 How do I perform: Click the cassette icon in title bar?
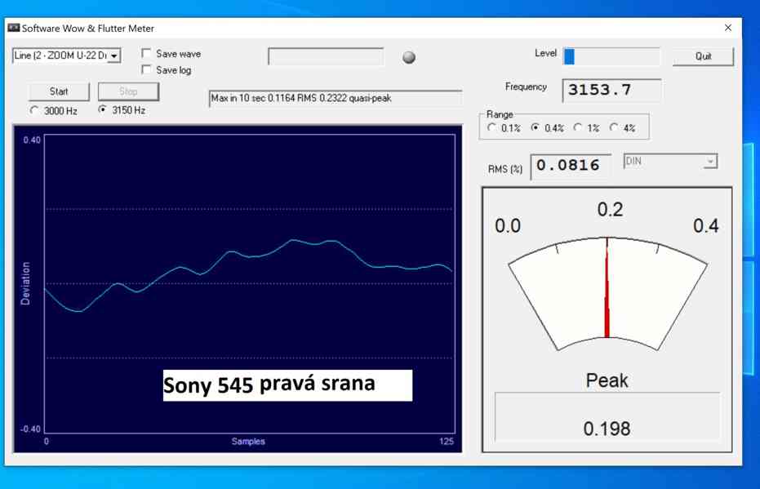[13, 28]
